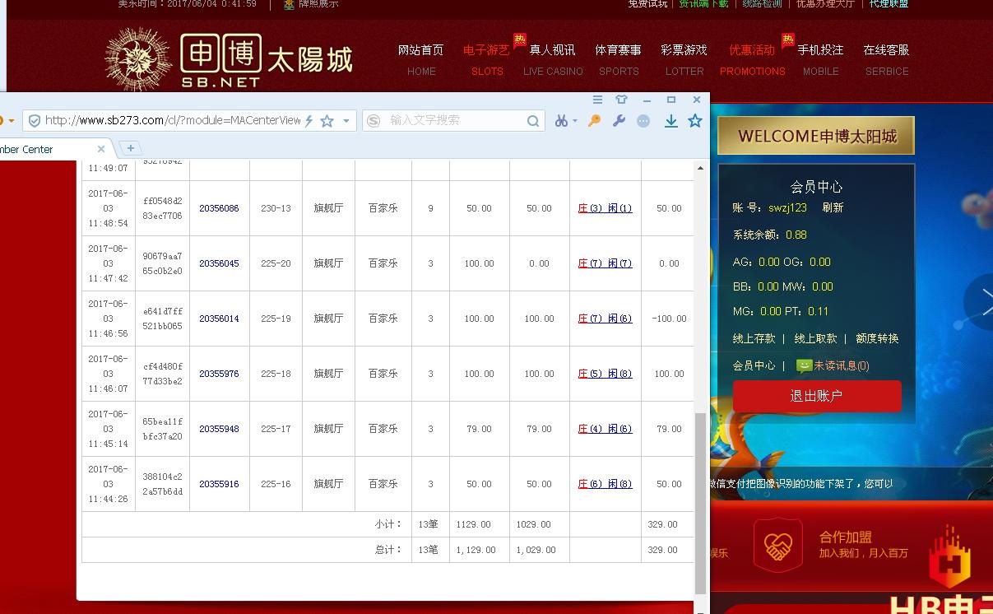Image resolution: width=993 pixels, height=614 pixels.
Task: Change browser skin via t-shirt icon
Action: tap(622, 99)
